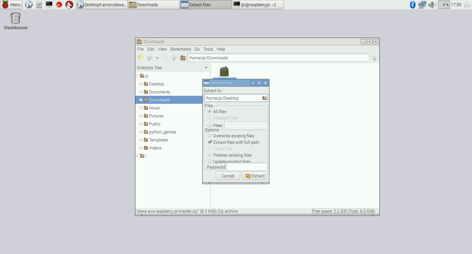Open the Raspberry Pi Menu

click(x=11, y=5)
